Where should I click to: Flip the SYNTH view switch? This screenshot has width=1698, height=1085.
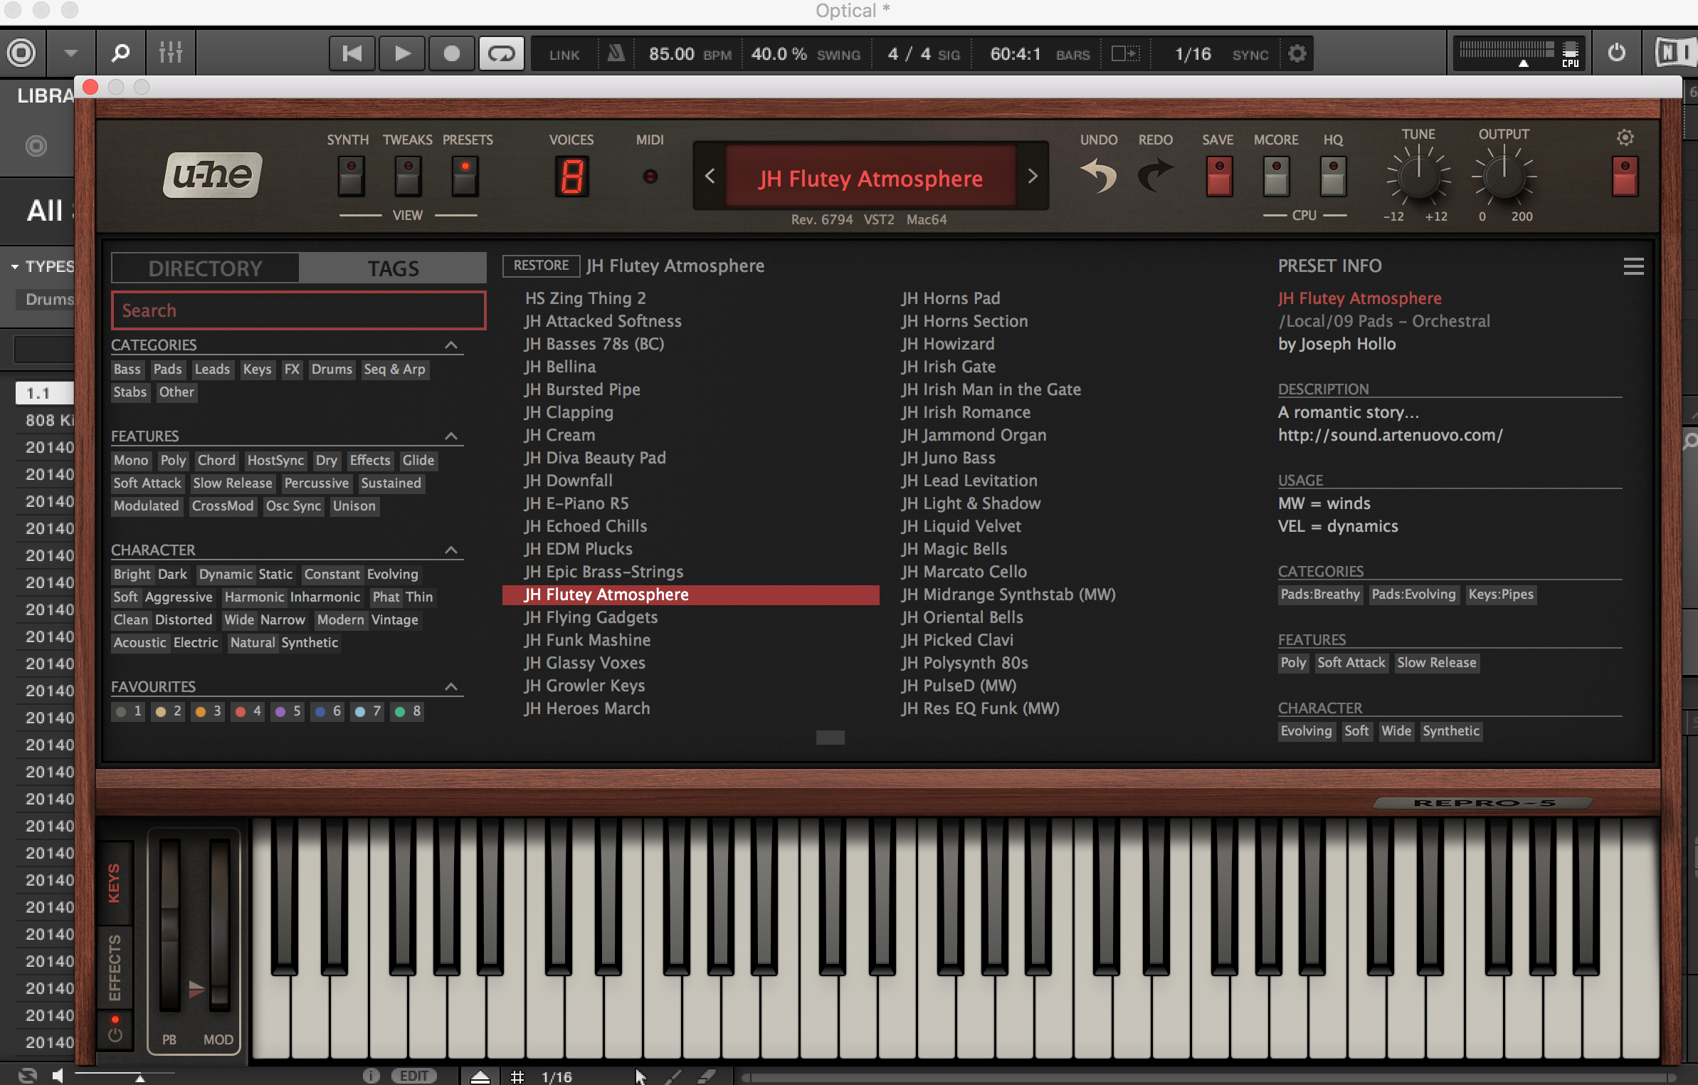point(350,177)
